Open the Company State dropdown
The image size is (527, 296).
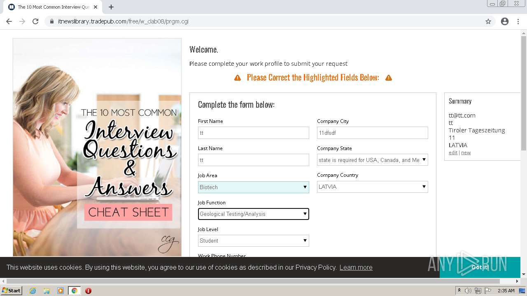373,160
